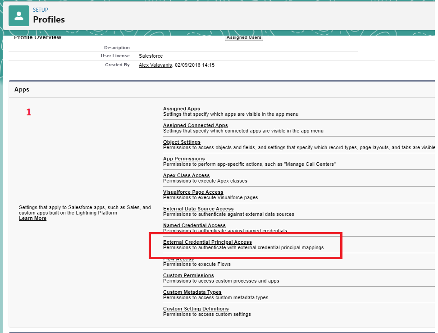Open App Permissions page
Viewport: 438px width, 333px height.
pos(184,159)
